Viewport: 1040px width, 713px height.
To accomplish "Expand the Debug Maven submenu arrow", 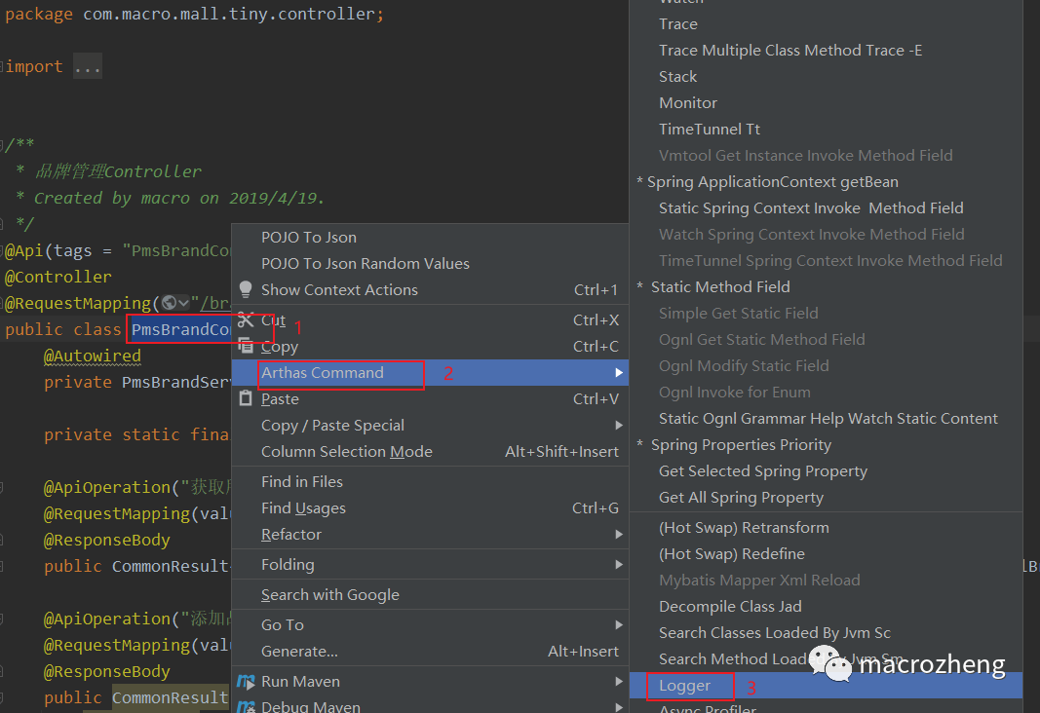I will click(x=618, y=707).
